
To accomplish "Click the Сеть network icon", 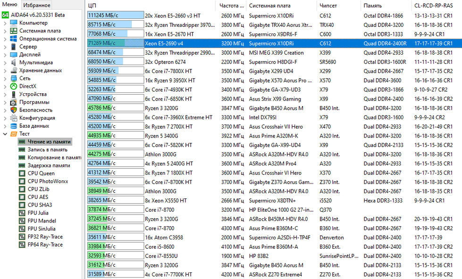I will 14,78.
